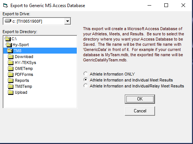Click the TM8 open folder icon
This screenshot has height=144, width=193.
10,51
